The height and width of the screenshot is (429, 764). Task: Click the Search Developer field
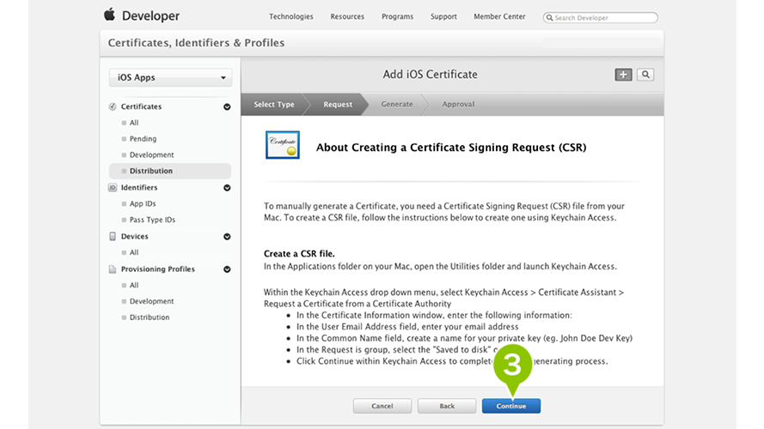point(600,17)
